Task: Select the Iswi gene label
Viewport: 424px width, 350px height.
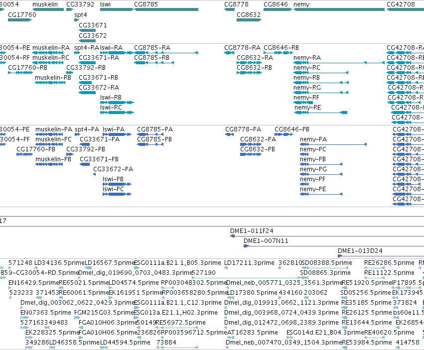Action: [105, 4]
